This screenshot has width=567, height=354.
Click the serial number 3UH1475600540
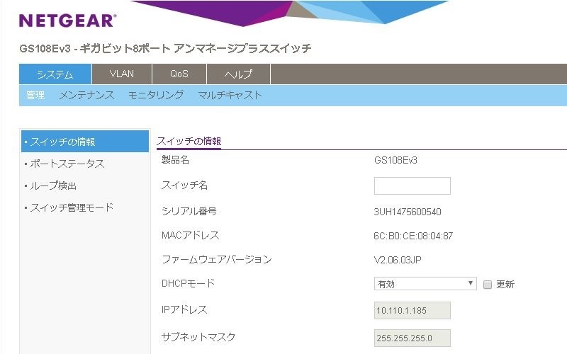408,212
